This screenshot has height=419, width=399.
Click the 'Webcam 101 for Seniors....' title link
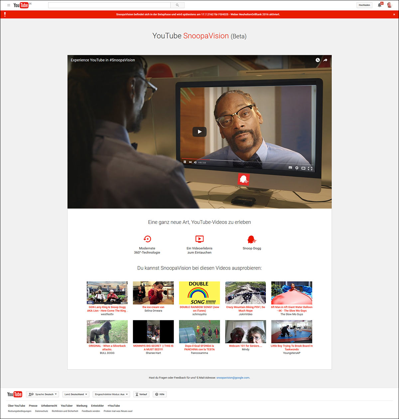246,346
